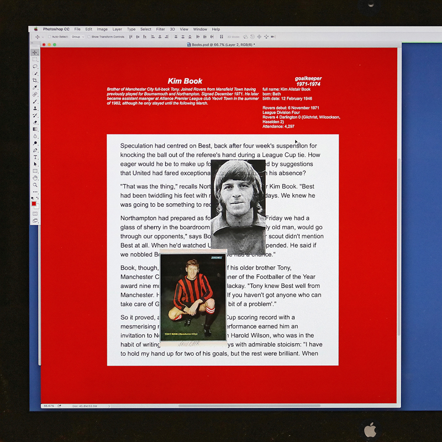This screenshot has width=442, height=442.
Task: Click the 'Attendance: 4,297' text line
Action: pyautogui.click(x=278, y=127)
